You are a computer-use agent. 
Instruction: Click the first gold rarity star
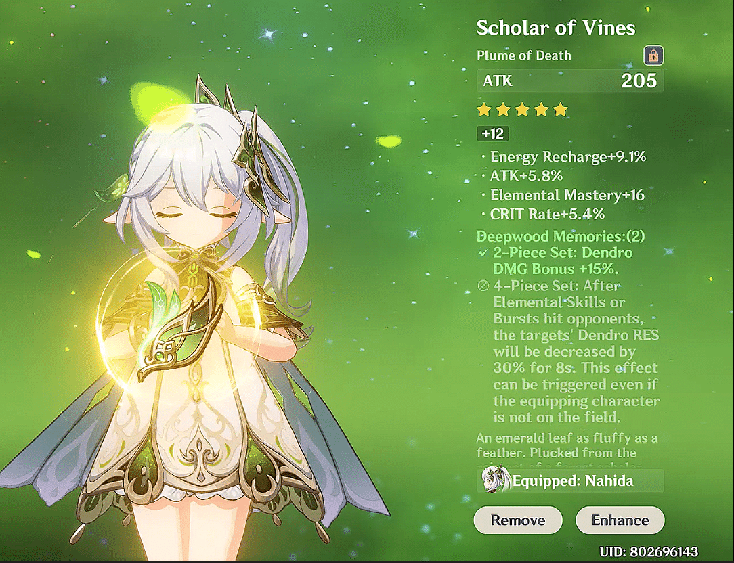pos(484,110)
